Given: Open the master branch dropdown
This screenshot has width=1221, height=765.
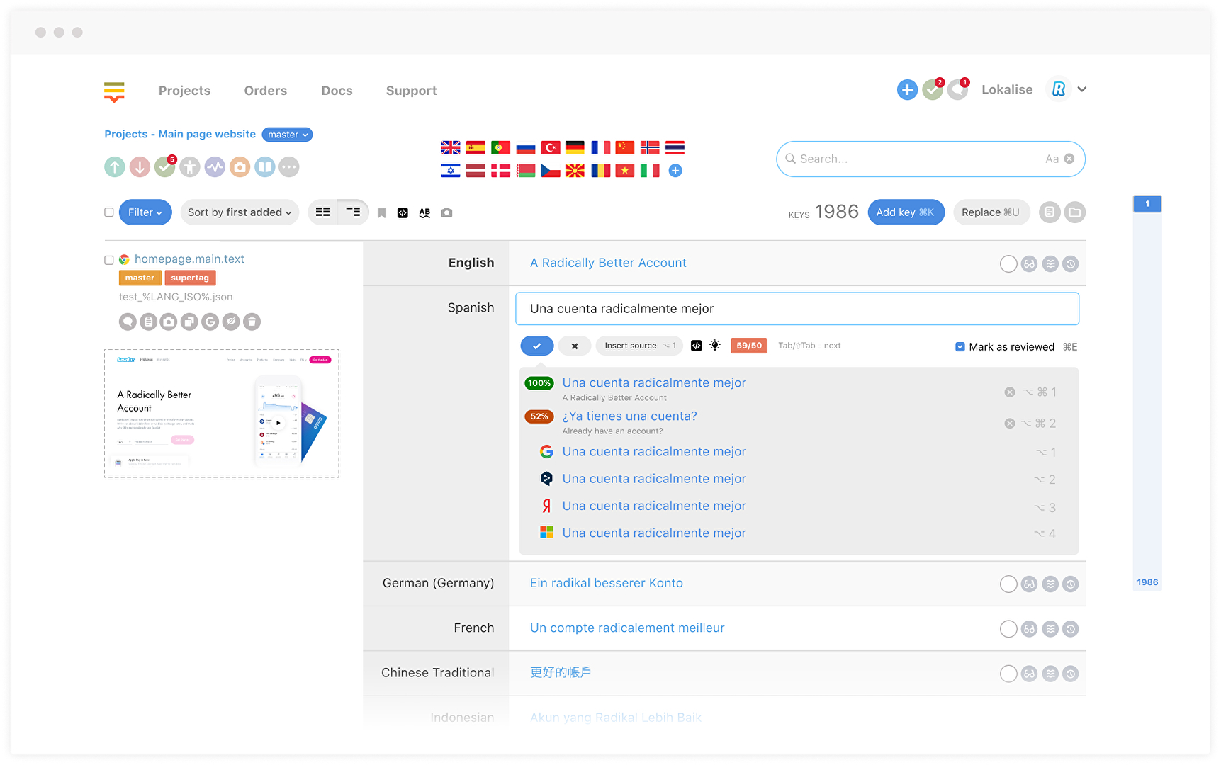Looking at the screenshot, I should [x=288, y=135].
